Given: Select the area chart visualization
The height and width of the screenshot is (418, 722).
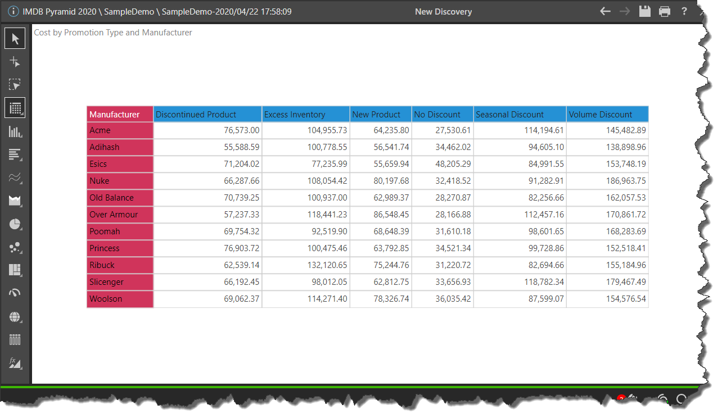Looking at the screenshot, I should [x=15, y=201].
